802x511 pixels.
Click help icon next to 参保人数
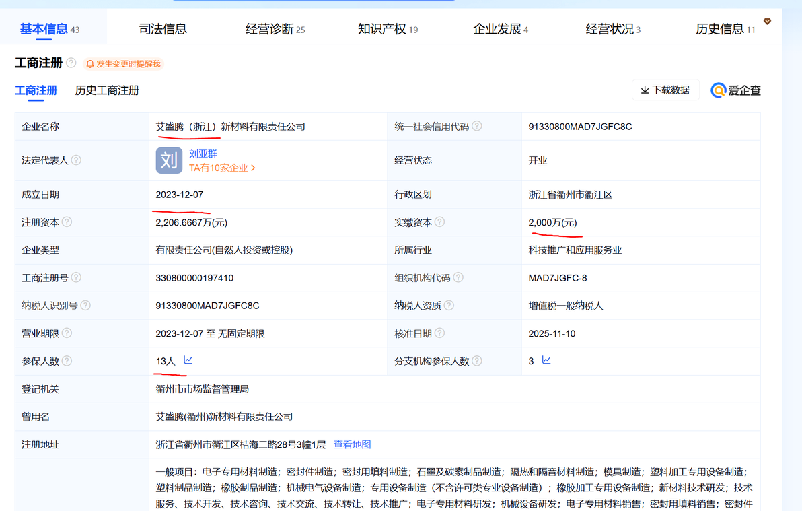click(67, 361)
